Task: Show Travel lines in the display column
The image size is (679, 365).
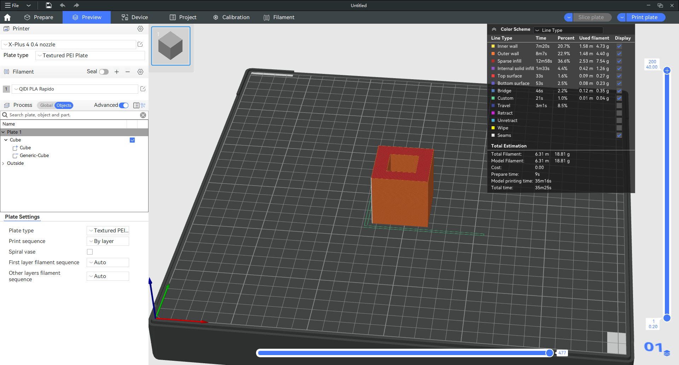Action: pyautogui.click(x=619, y=106)
